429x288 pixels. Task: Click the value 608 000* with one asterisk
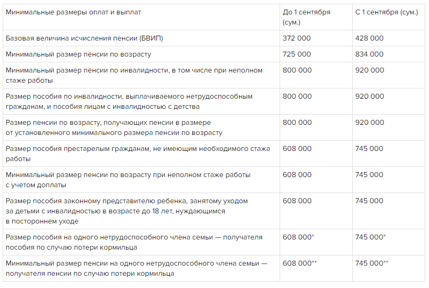coord(298,237)
